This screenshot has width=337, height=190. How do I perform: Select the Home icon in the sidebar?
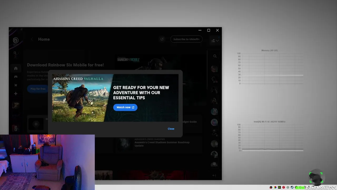point(16,68)
